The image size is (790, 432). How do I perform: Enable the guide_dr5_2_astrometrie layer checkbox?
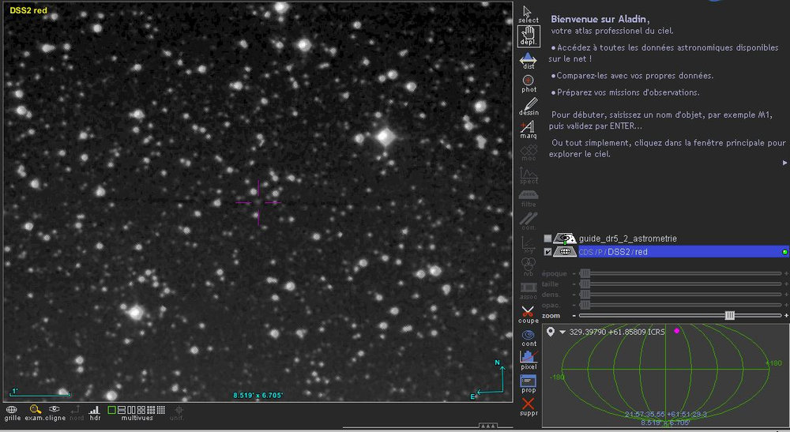pyautogui.click(x=547, y=239)
